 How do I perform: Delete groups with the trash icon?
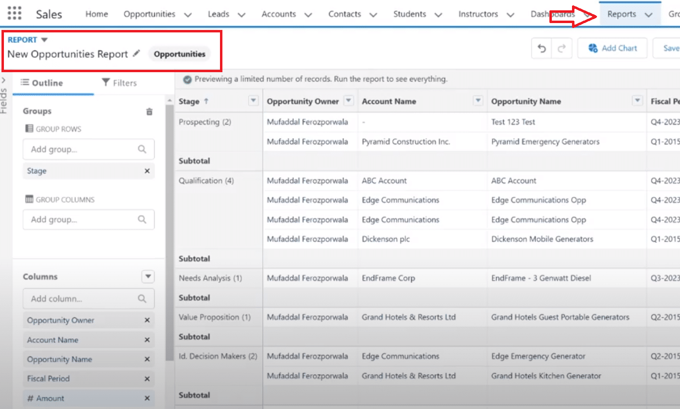coord(149,111)
